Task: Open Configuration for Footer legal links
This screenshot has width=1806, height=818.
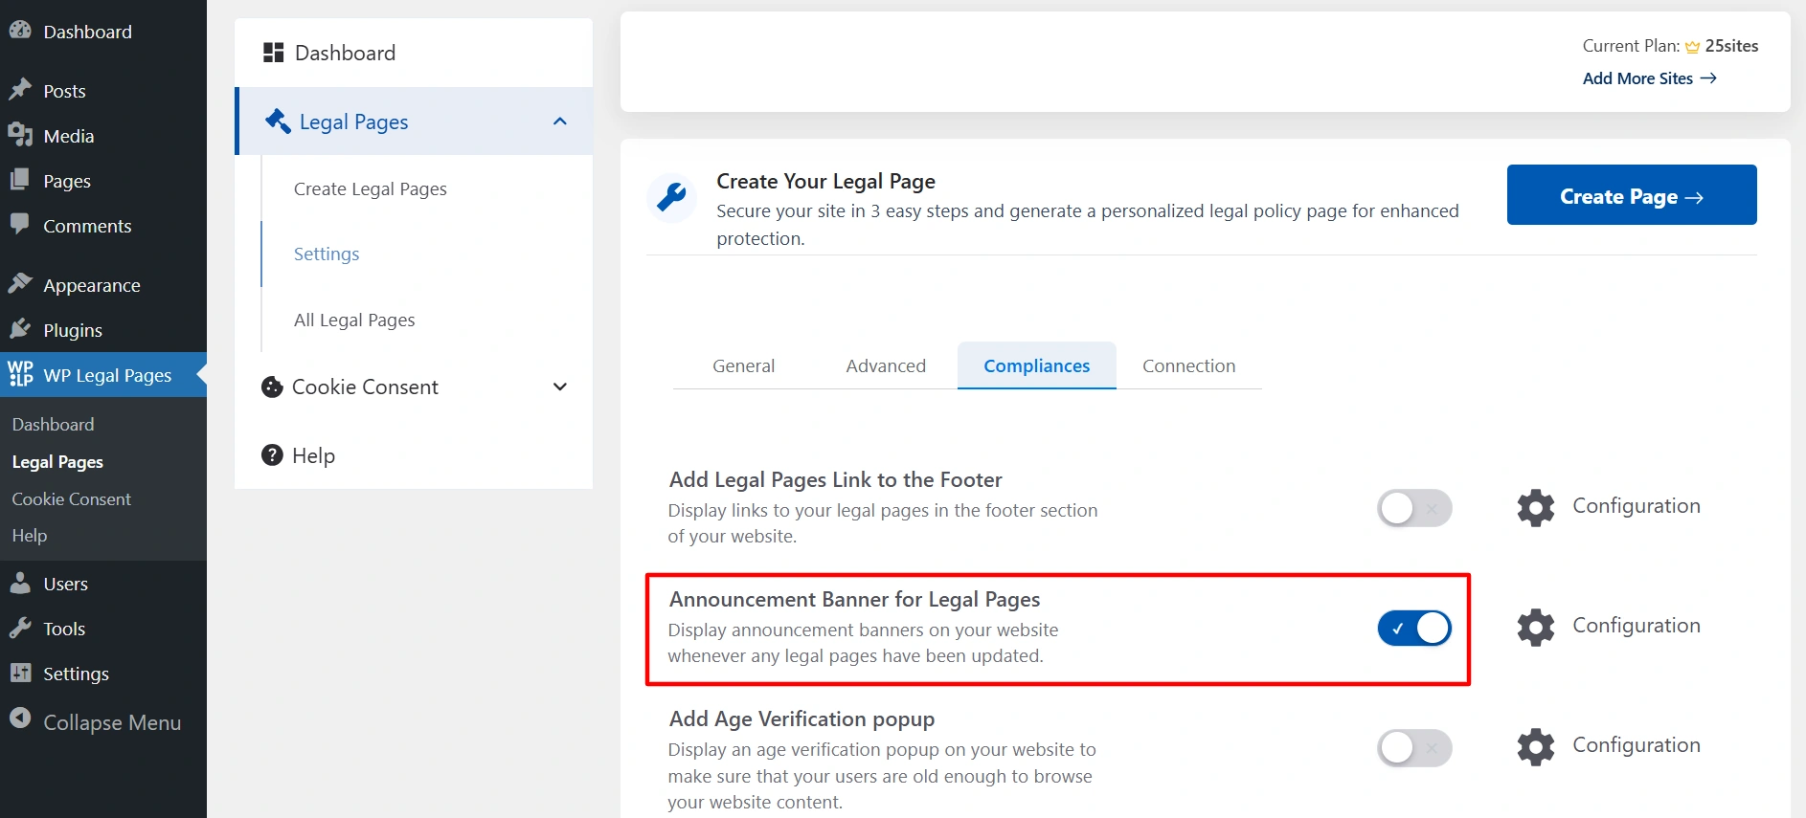Action: click(x=1637, y=505)
